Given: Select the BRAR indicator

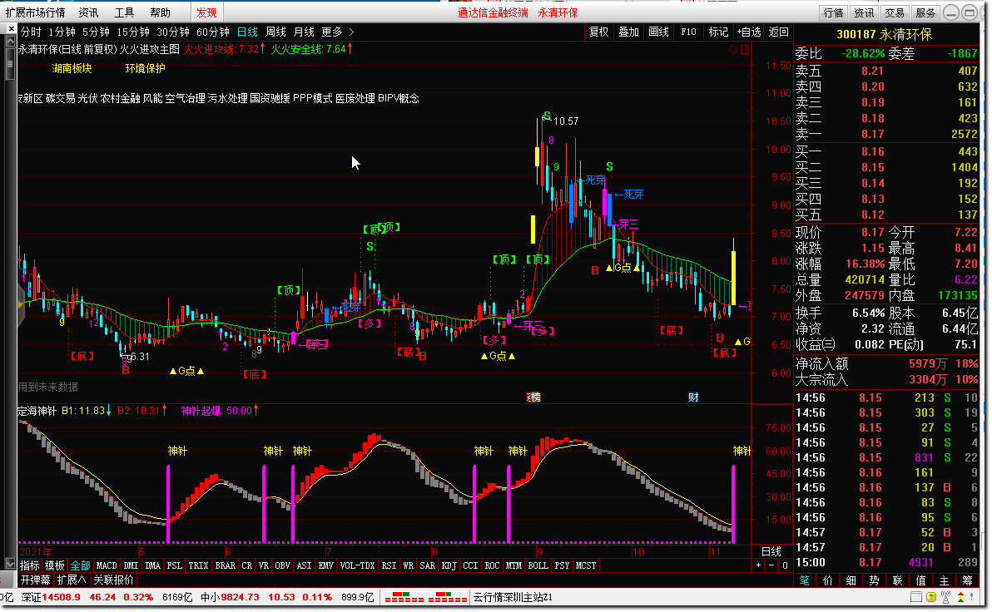Looking at the screenshot, I should (225, 565).
